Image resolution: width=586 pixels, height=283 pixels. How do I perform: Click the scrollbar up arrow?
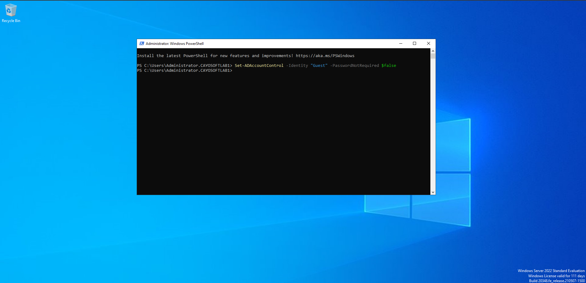point(433,51)
